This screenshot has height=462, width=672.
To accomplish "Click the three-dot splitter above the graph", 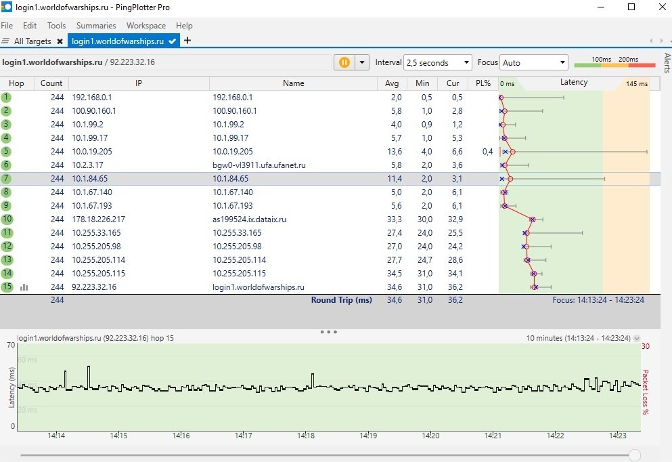I will tap(329, 331).
